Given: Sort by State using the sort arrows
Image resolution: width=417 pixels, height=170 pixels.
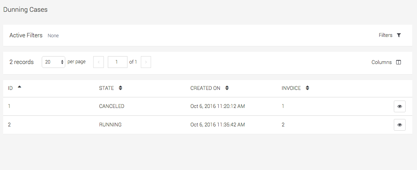Looking at the screenshot, I should [x=120, y=88].
